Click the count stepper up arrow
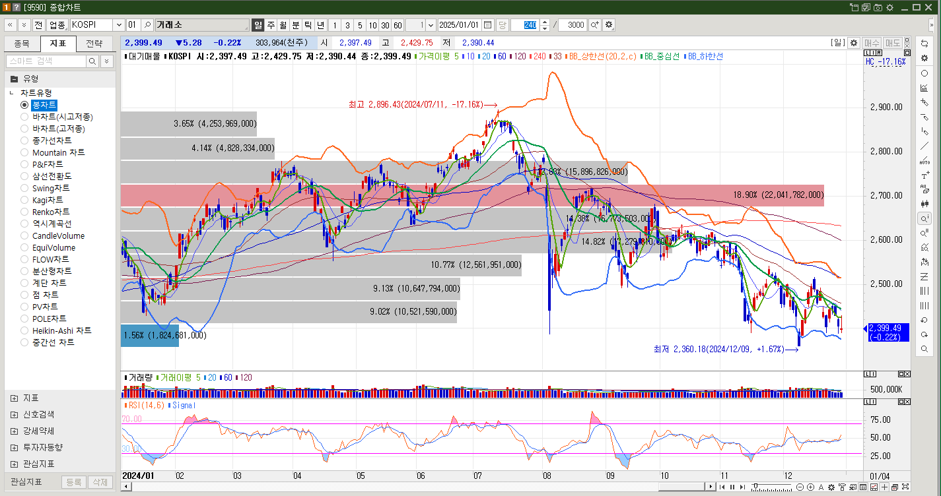The width and height of the screenshot is (941, 496). (x=545, y=22)
